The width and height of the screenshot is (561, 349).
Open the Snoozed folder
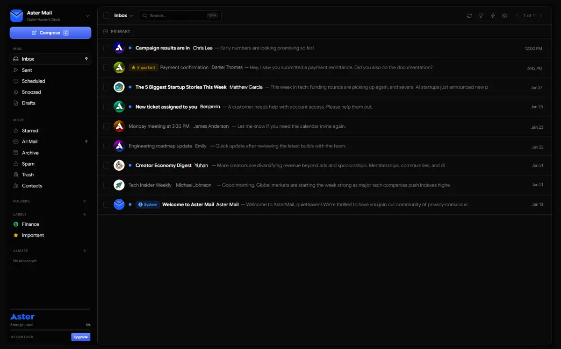click(50, 92)
